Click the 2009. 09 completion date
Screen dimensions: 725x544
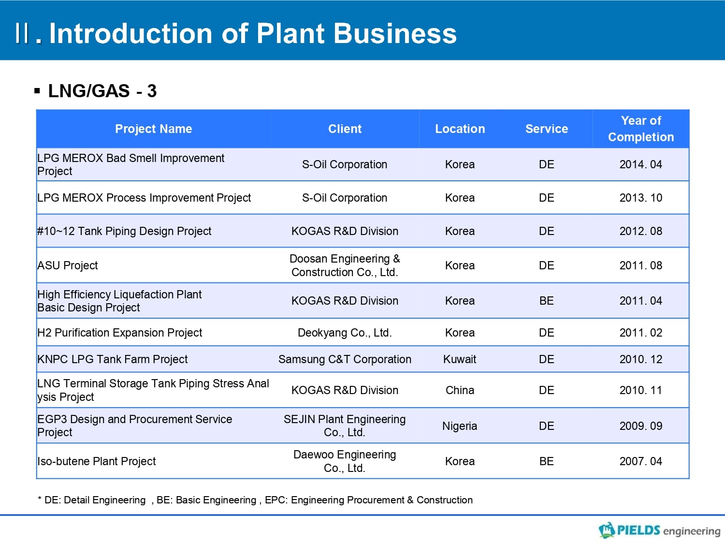coord(641,426)
